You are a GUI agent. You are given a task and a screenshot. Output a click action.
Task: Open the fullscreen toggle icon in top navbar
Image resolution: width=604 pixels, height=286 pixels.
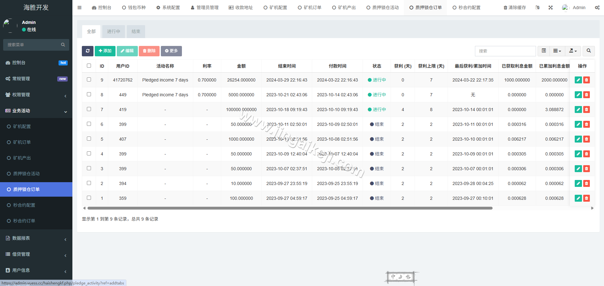[550, 7]
